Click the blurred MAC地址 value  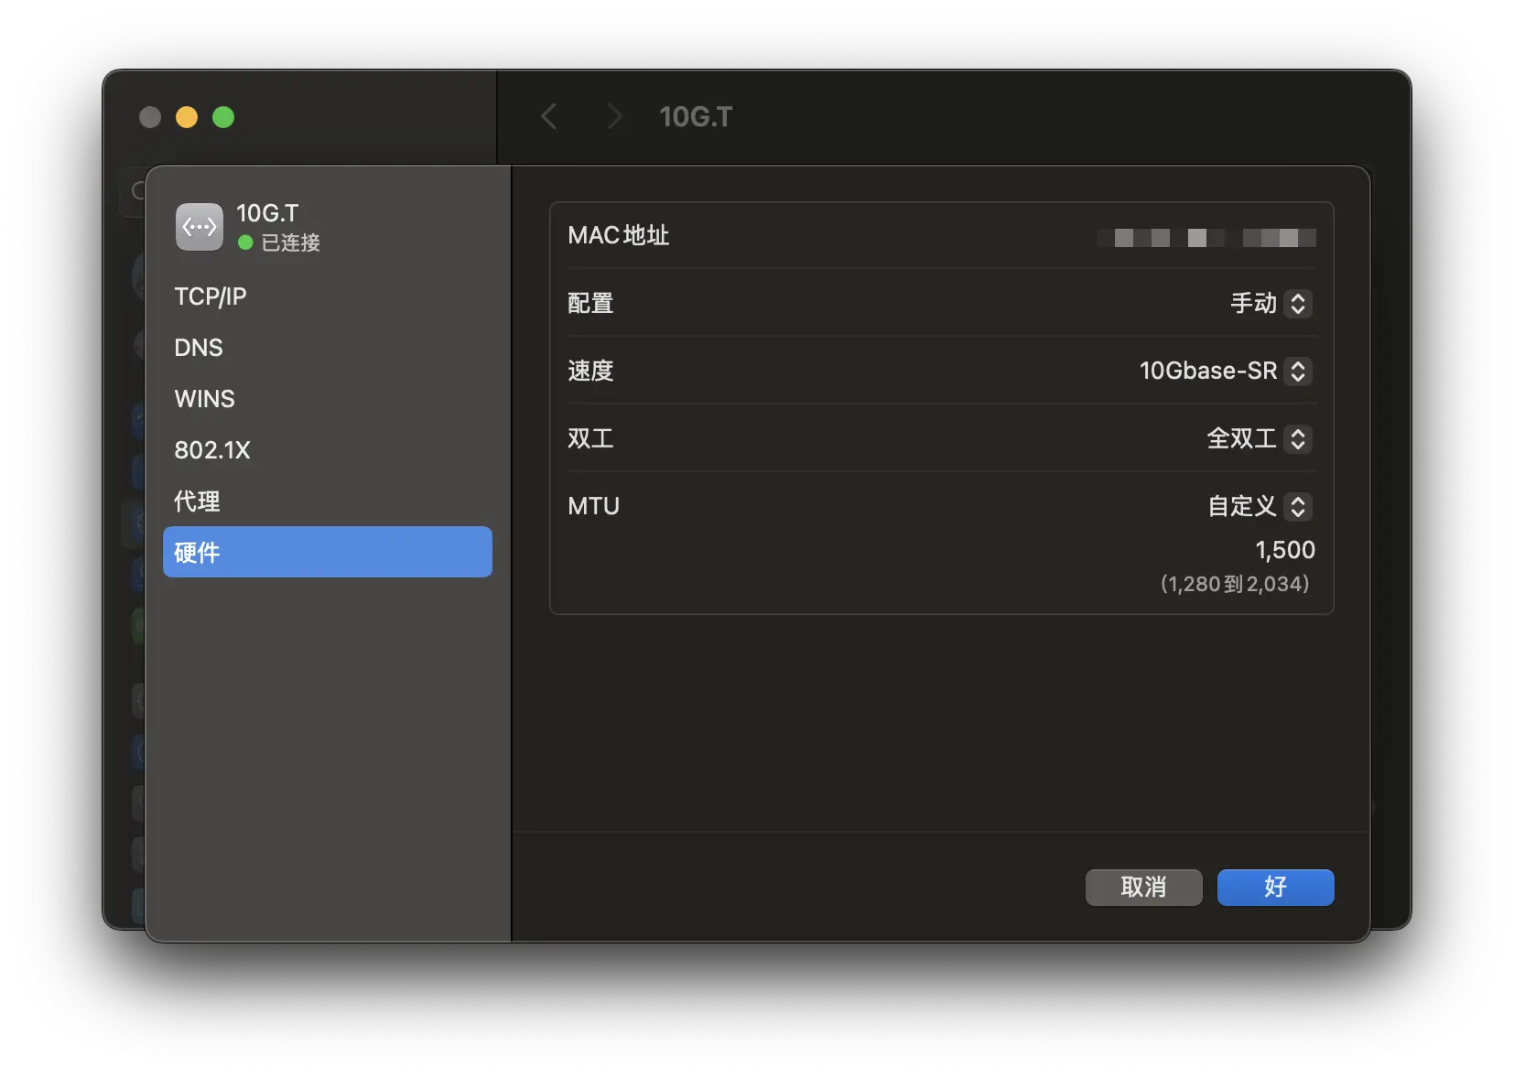pyautogui.click(x=1206, y=238)
